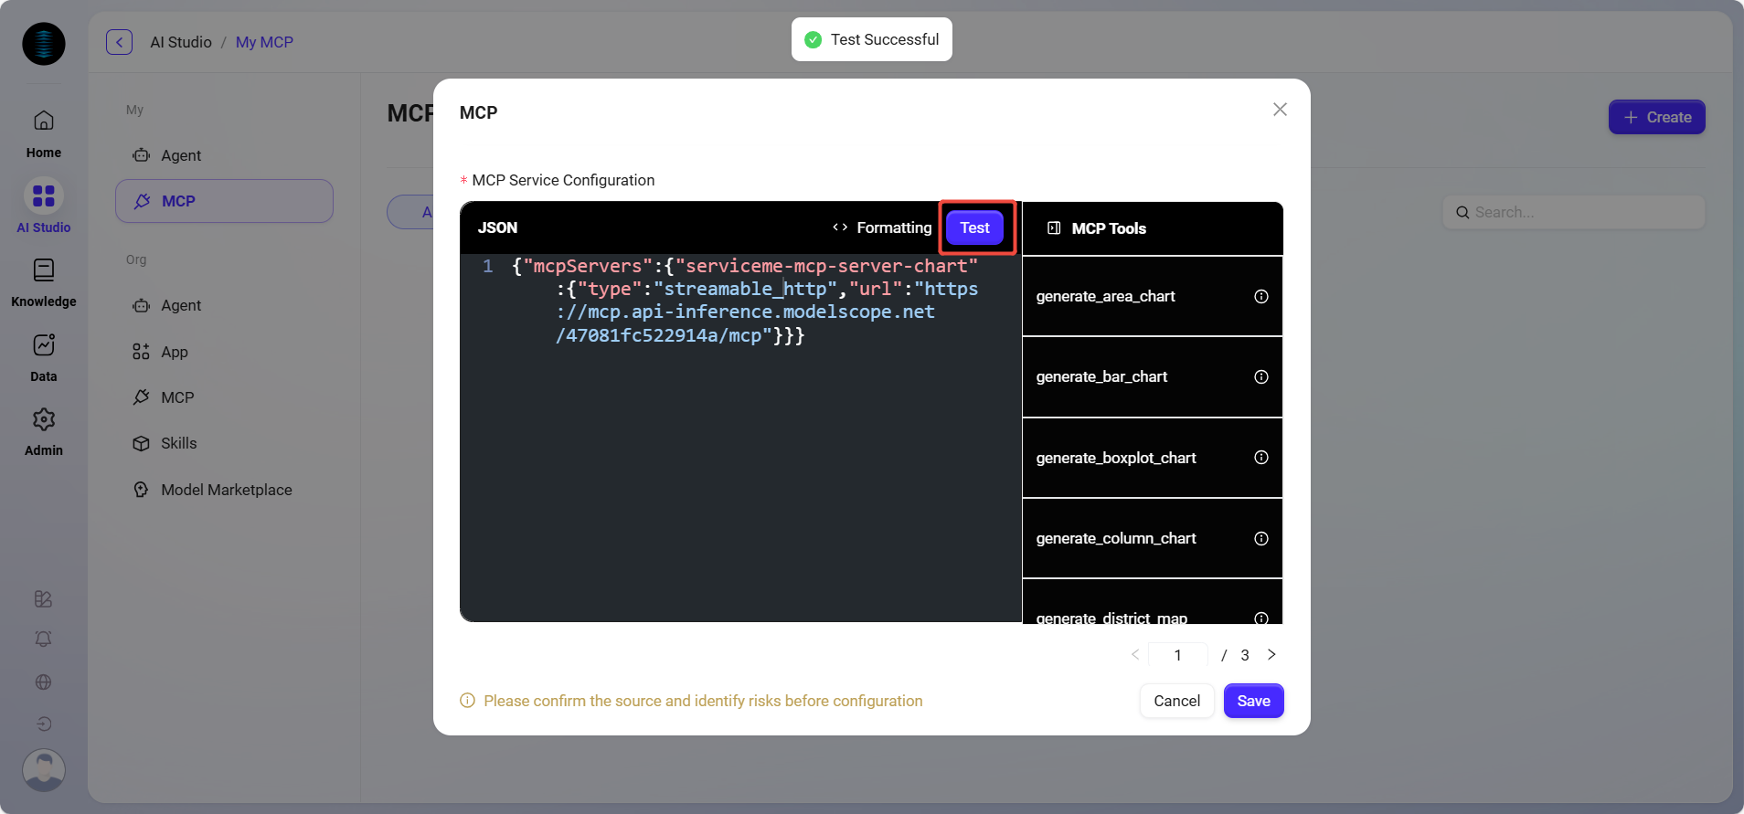Close the MCP dialog with X
This screenshot has width=1744, height=814.
1280,110
